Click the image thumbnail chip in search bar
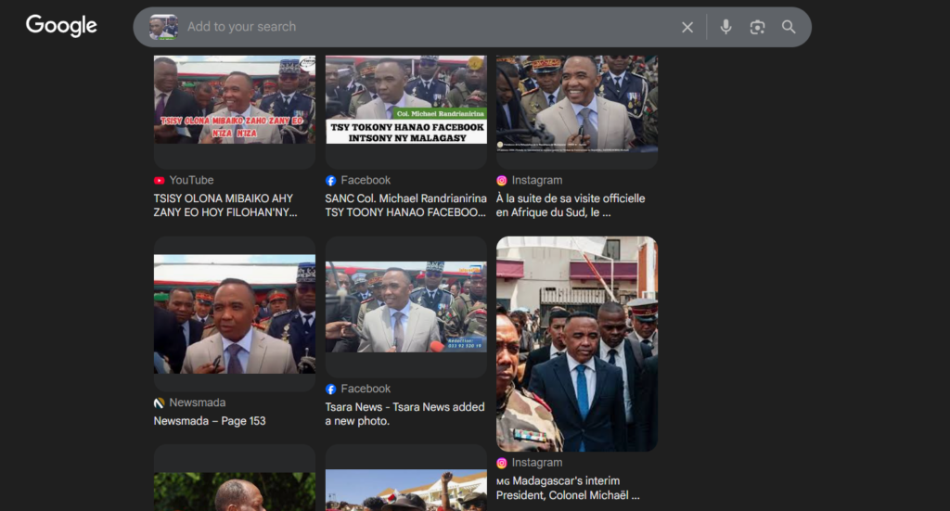This screenshot has width=950, height=511. pyautogui.click(x=163, y=28)
